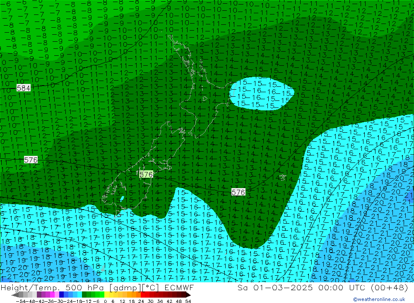The image size is (414, 303).
Task: Click the isolated cyan -15 pocket east of North Island
Action: [x=261, y=93]
